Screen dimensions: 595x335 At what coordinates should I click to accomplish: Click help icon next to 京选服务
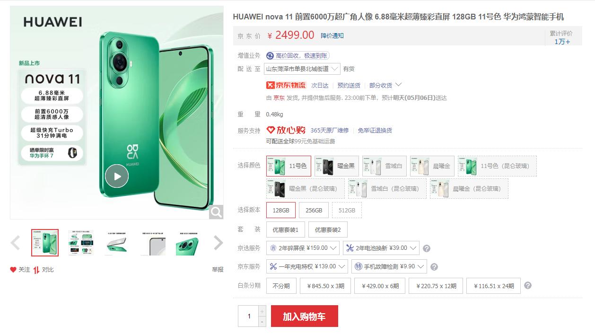pyautogui.click(x=427, y=248)
